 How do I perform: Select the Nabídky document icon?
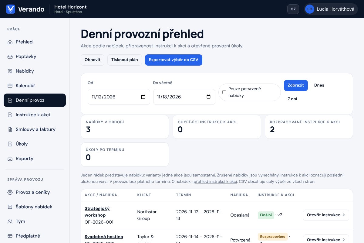(10, 71)
